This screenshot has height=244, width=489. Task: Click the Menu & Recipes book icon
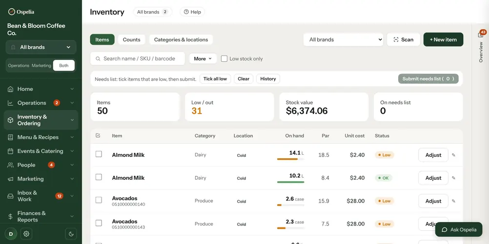point(10,137)
